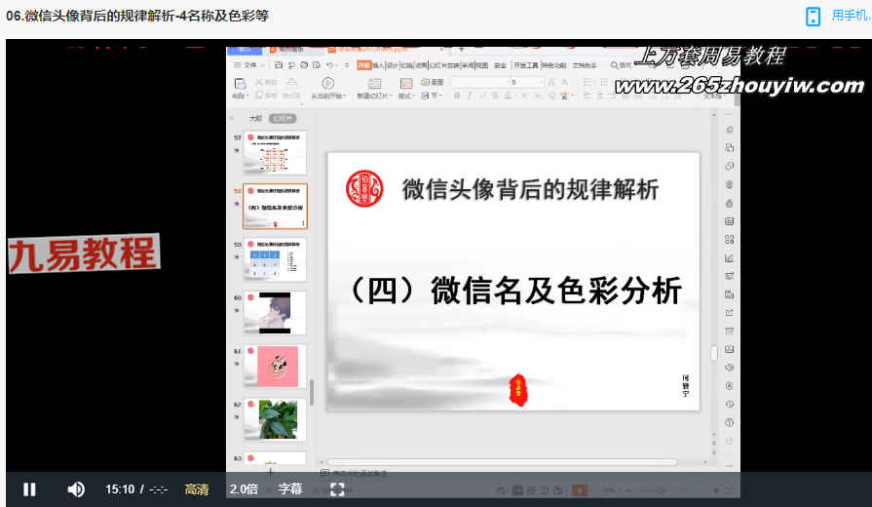
Task: Select highlighted slide 58 thumbnail
Action: pos(275,207)
